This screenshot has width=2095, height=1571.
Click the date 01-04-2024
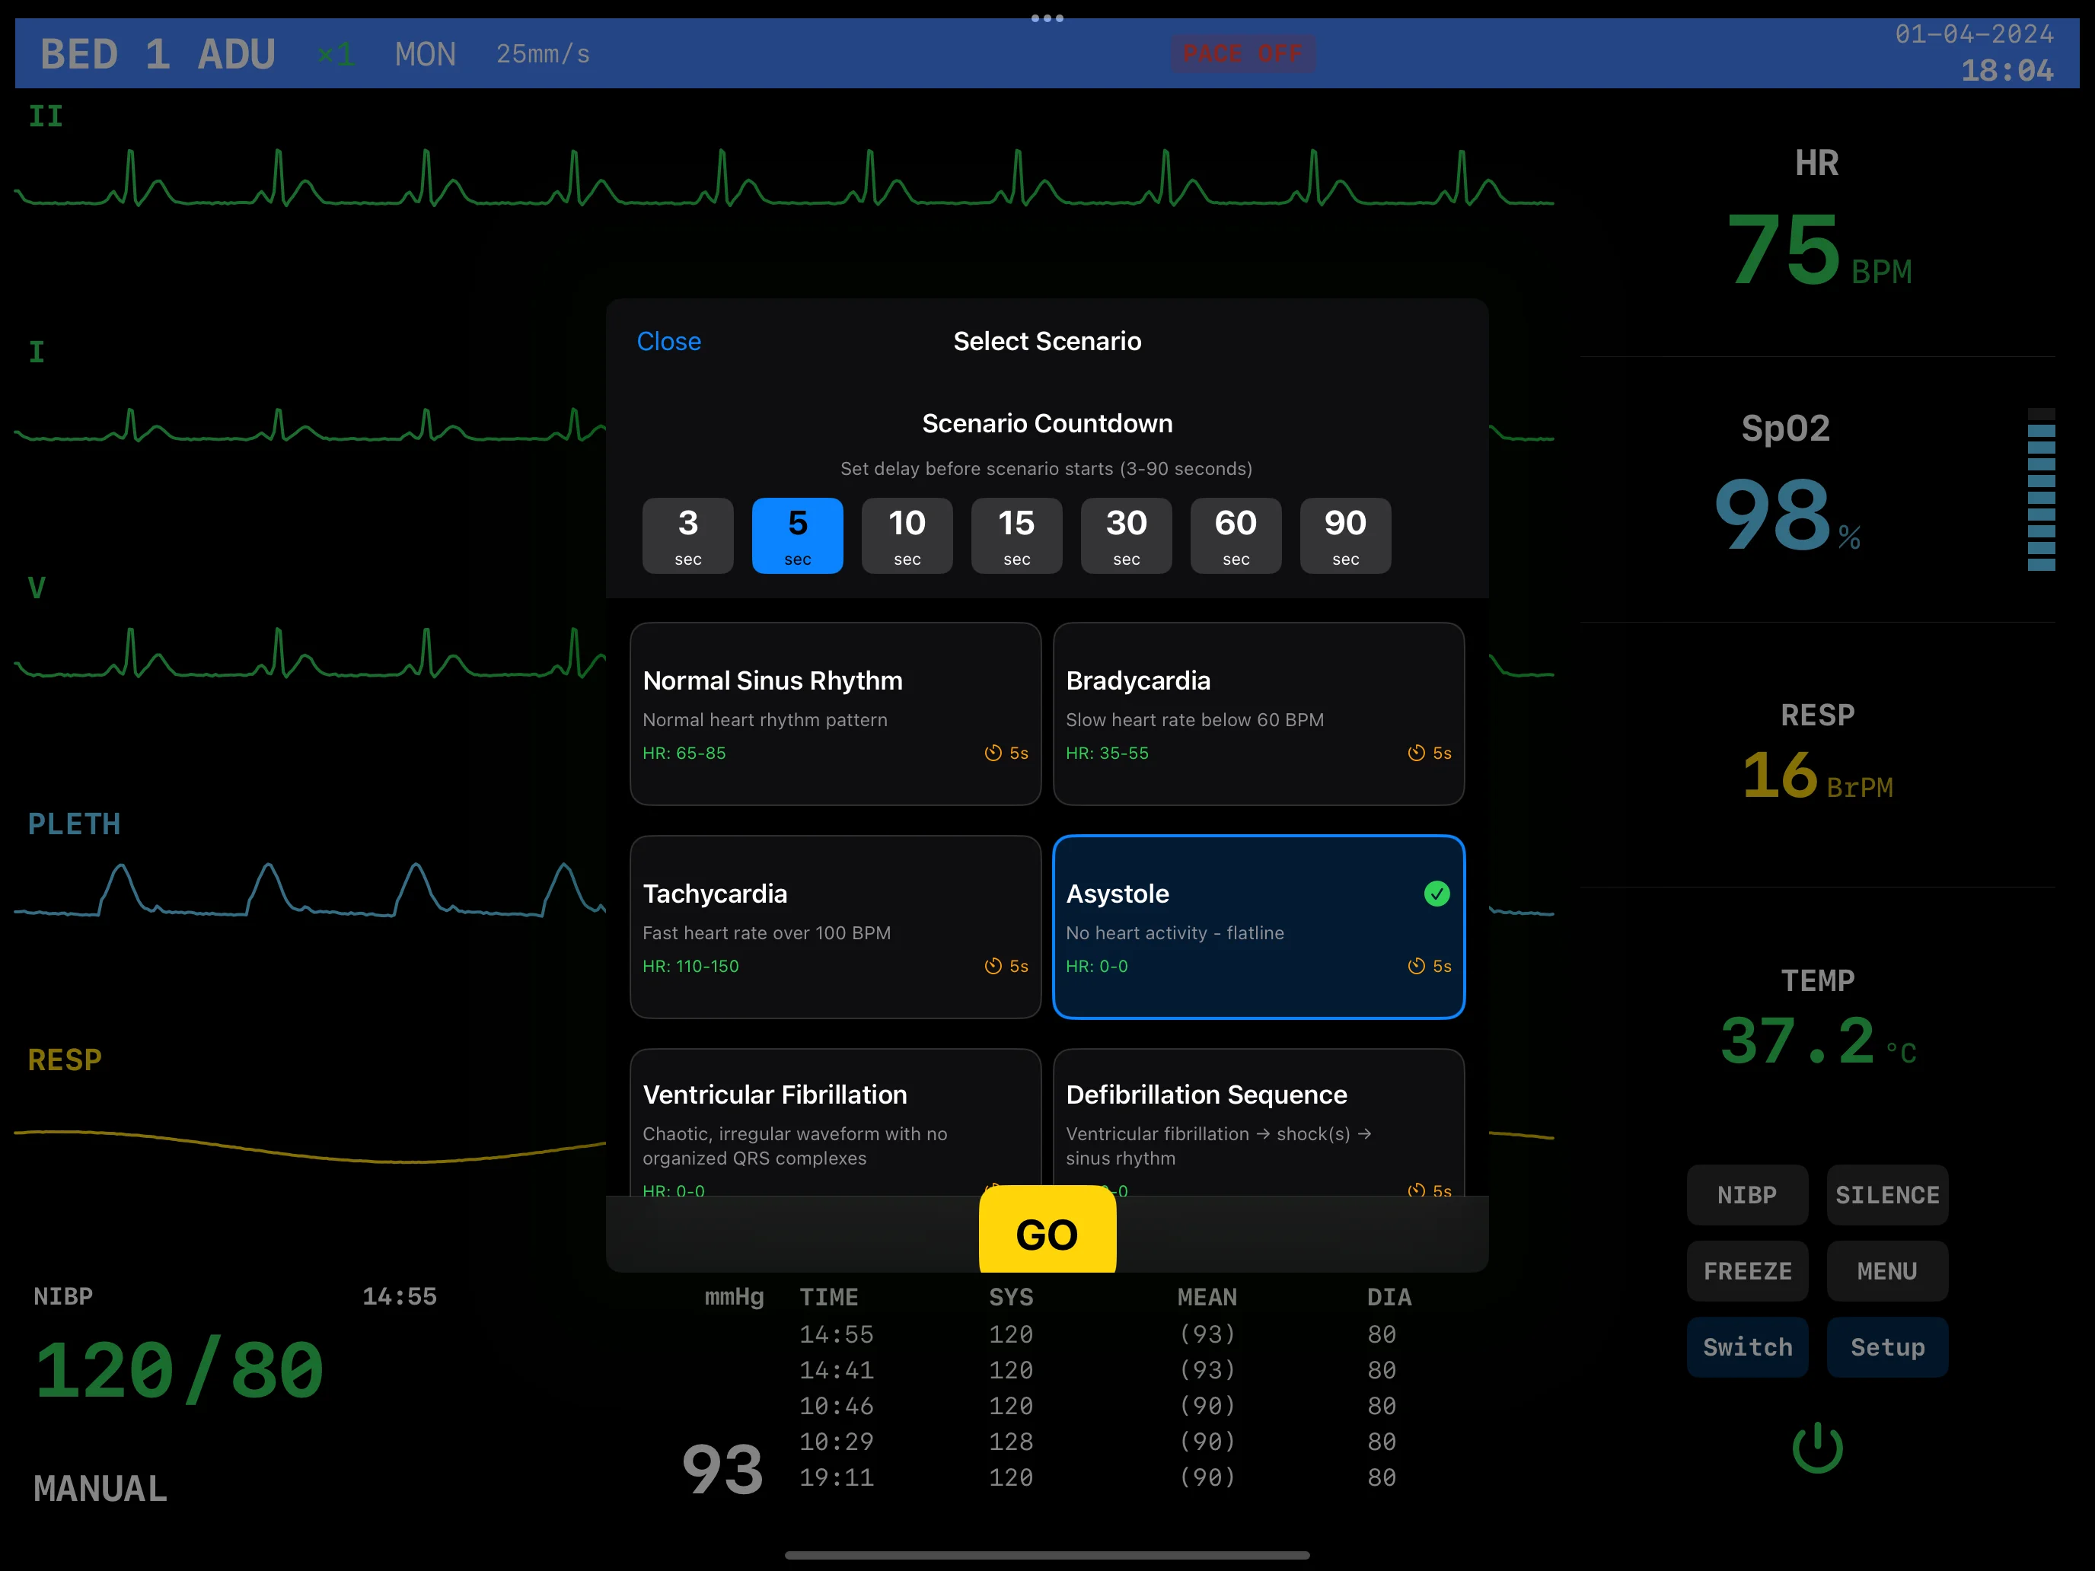[x=1974, y=34]
